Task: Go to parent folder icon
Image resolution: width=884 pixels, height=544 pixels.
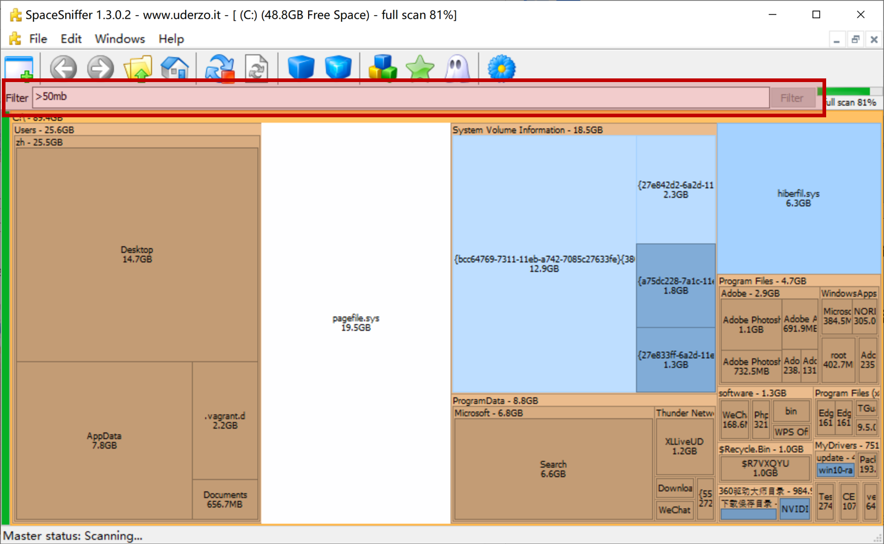Action: click(x=138, y=68)
